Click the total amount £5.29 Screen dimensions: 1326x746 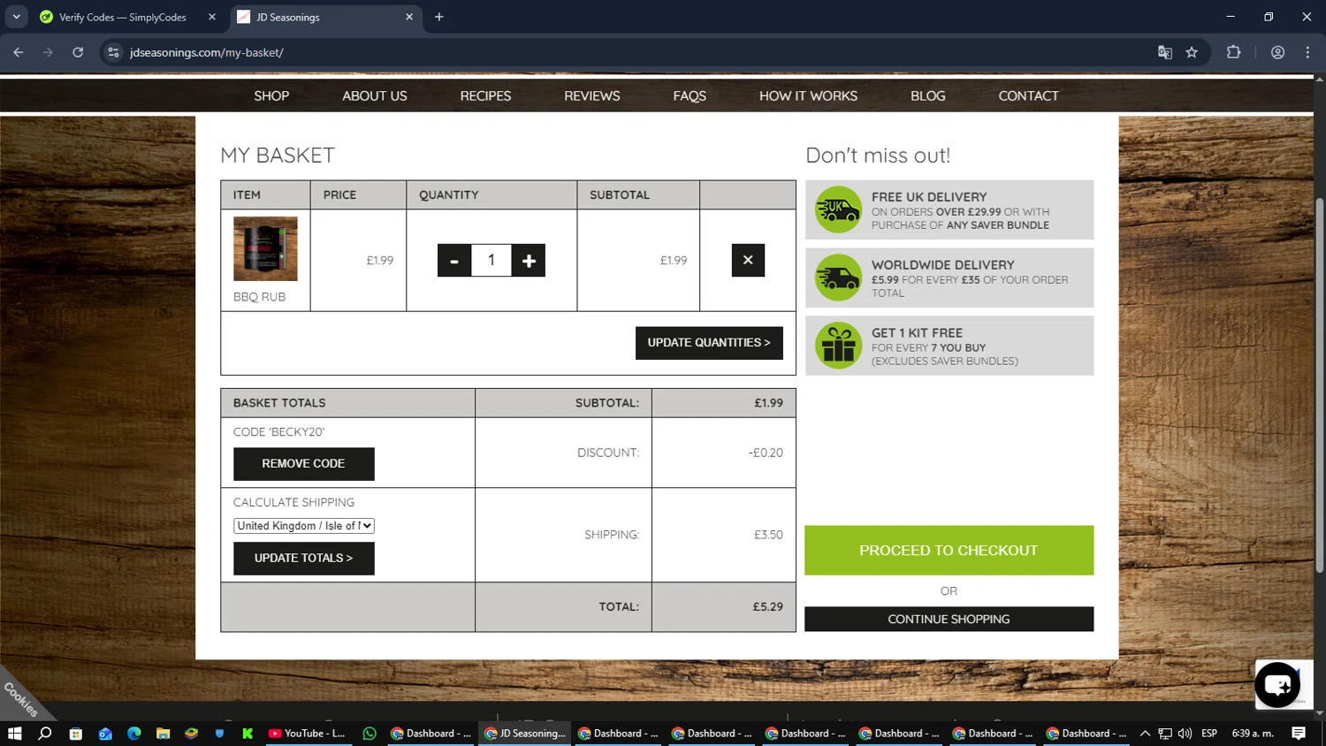point(767,607)
